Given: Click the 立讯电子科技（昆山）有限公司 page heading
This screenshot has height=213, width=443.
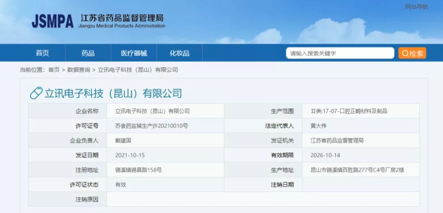Looking at the screenshot, I should [x=113, y=93].
